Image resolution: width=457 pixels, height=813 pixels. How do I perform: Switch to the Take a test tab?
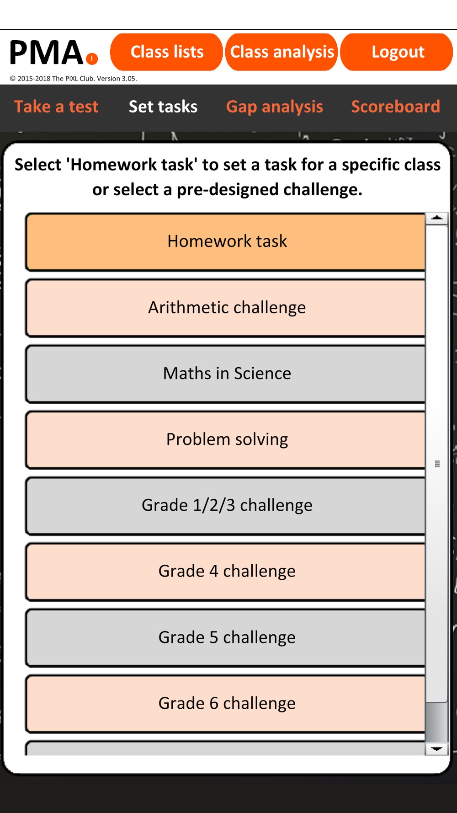[56, 107]
